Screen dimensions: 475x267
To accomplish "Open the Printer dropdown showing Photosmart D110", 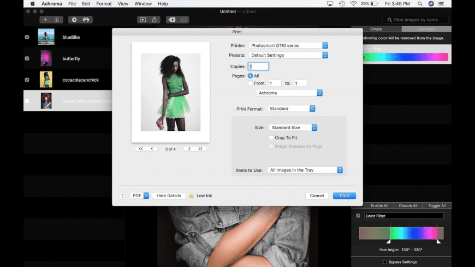I will pos(288,45).
